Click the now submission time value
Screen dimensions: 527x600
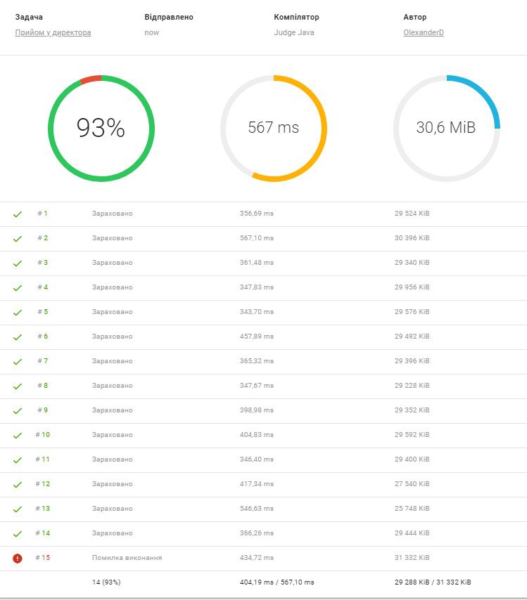[x=152, y=33]
